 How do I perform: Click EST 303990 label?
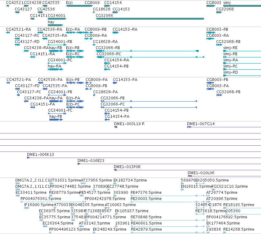click(121, 193)
